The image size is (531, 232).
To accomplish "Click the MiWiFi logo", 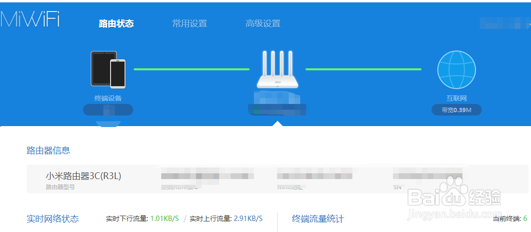I will (x=30, y=19).
